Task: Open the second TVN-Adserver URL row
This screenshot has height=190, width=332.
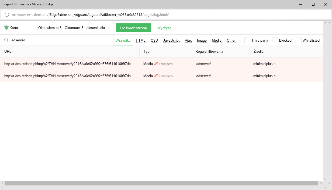Action: click(69, 76)
